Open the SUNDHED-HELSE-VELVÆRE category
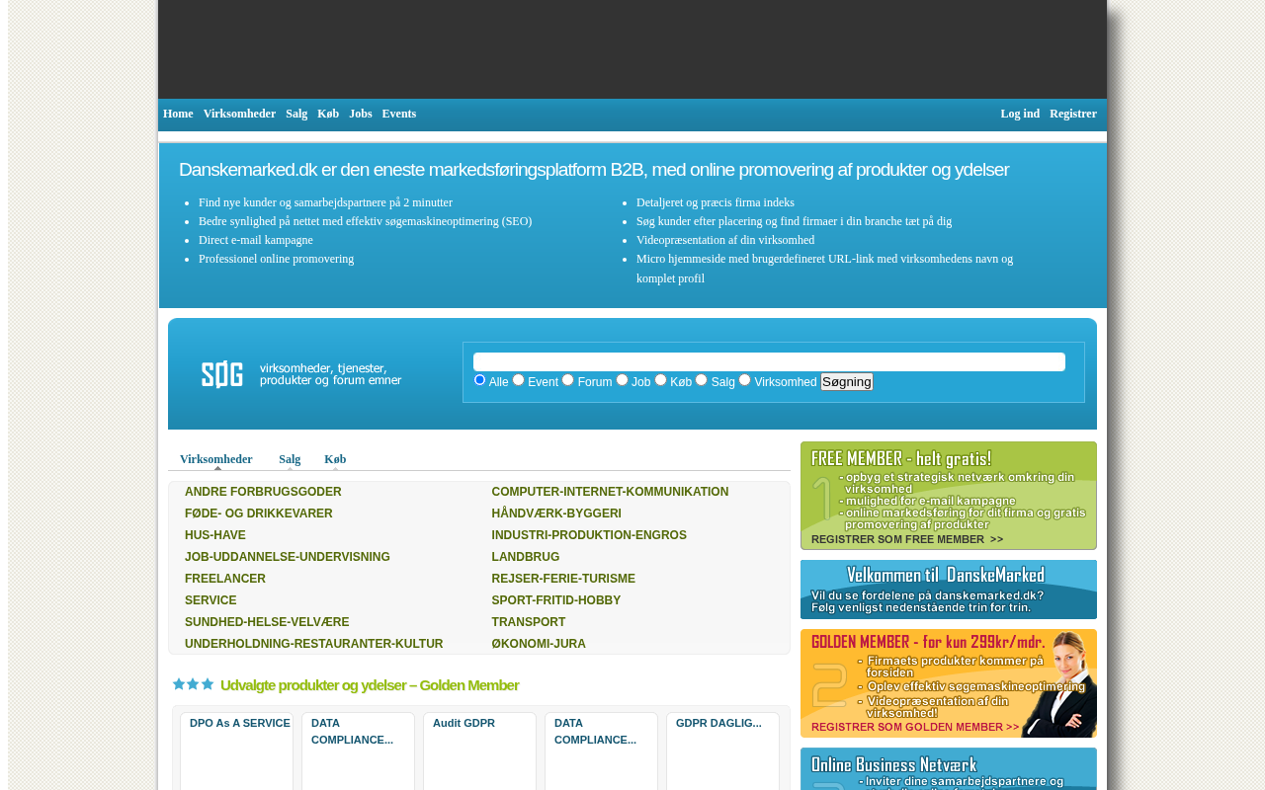The image size is (1265, 790). click(x=267, y=622)
